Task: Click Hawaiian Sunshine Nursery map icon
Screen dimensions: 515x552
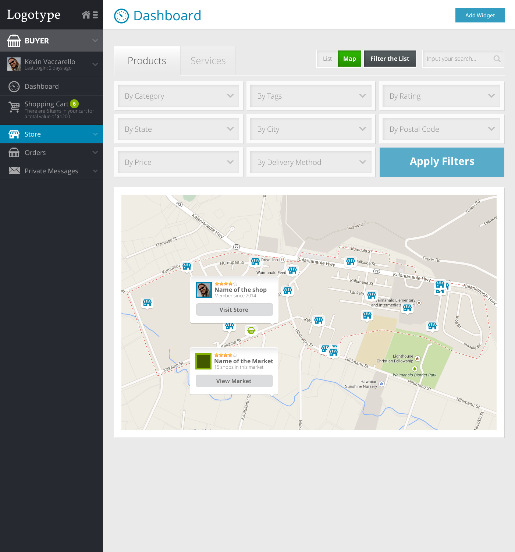Action: pyautogui.click(x=382, y=384)
